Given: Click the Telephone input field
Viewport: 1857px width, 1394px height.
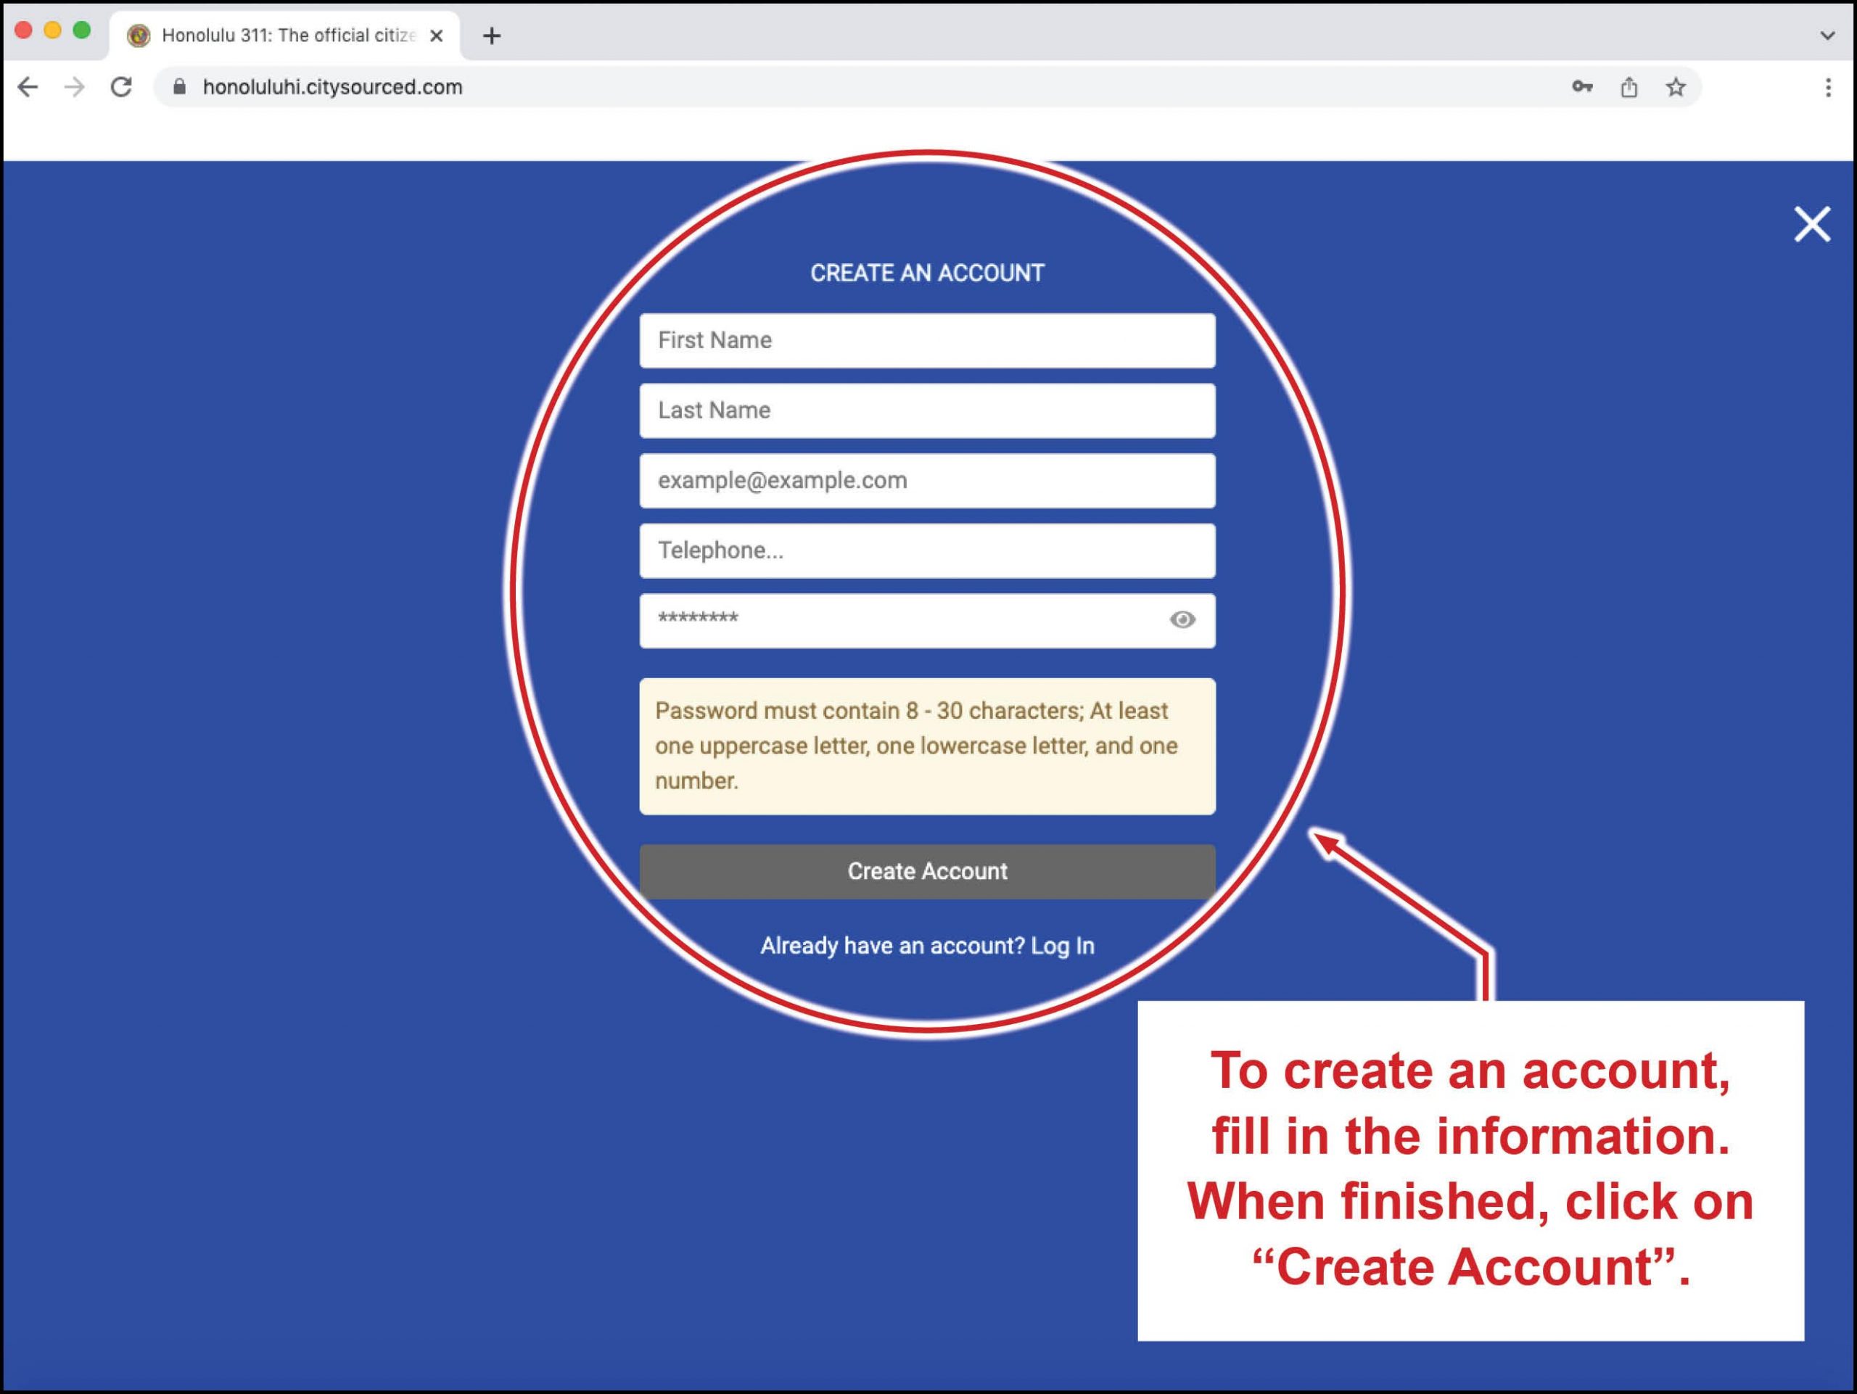Looking at the screenshot, I should (x=928, y=550).
